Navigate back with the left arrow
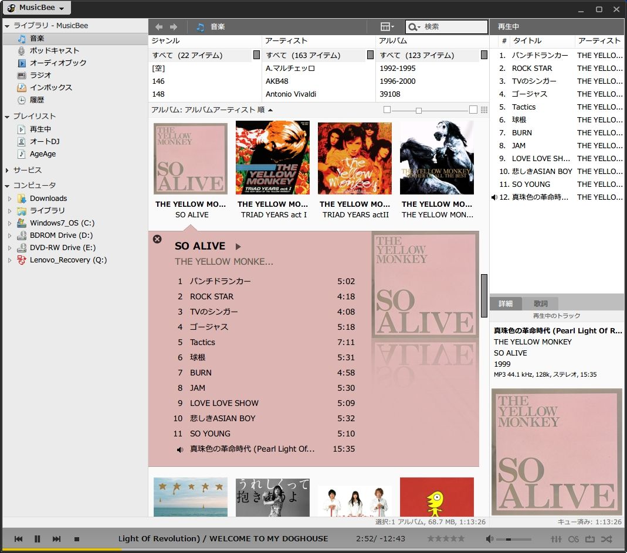This screenshot has width=627, height=553. (x=159, y=27)
